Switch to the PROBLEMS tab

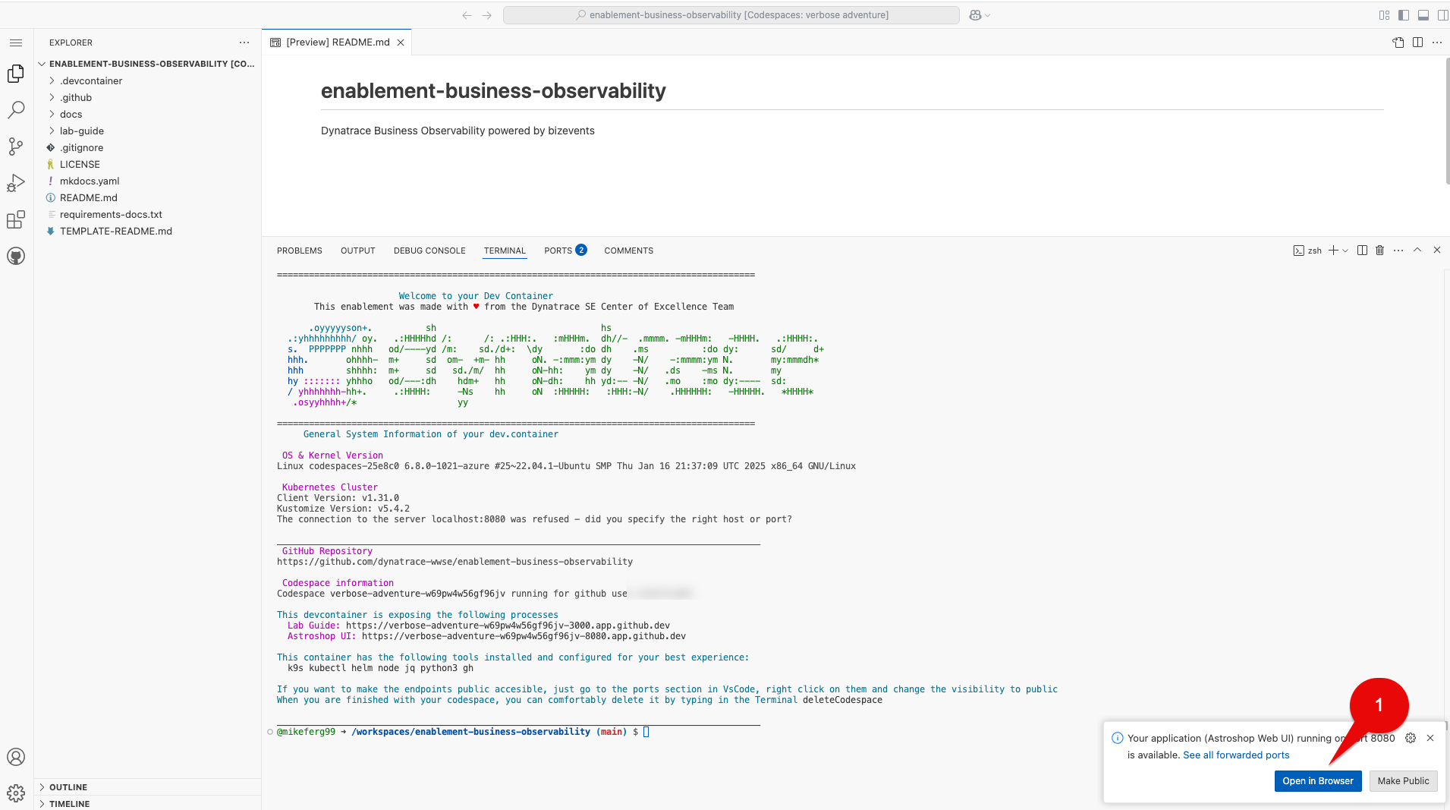299,251
